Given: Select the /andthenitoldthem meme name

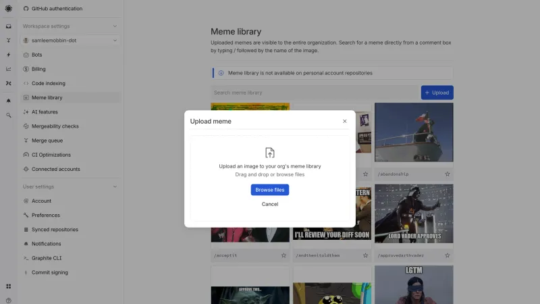Looking at the screenshot, I should pos(317,255).
